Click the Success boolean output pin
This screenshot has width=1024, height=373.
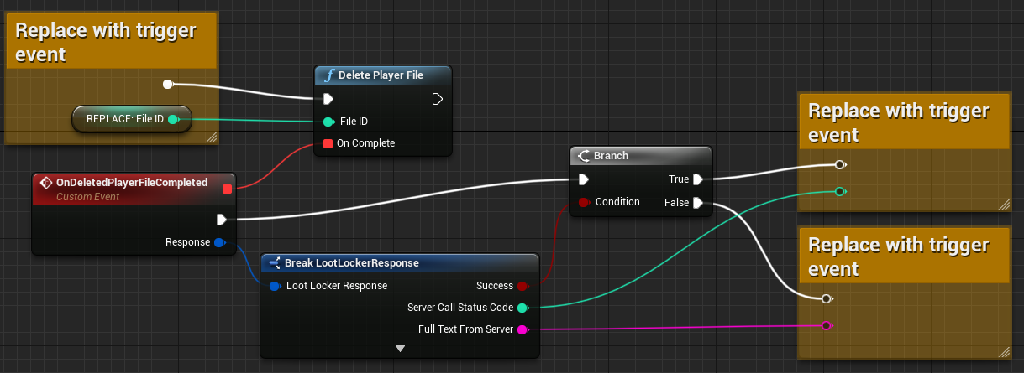click(x=523, y=286)
